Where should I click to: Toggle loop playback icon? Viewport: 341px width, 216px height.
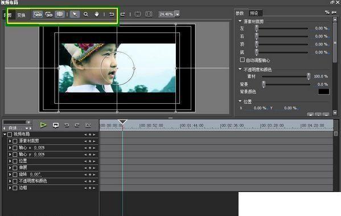56,125
